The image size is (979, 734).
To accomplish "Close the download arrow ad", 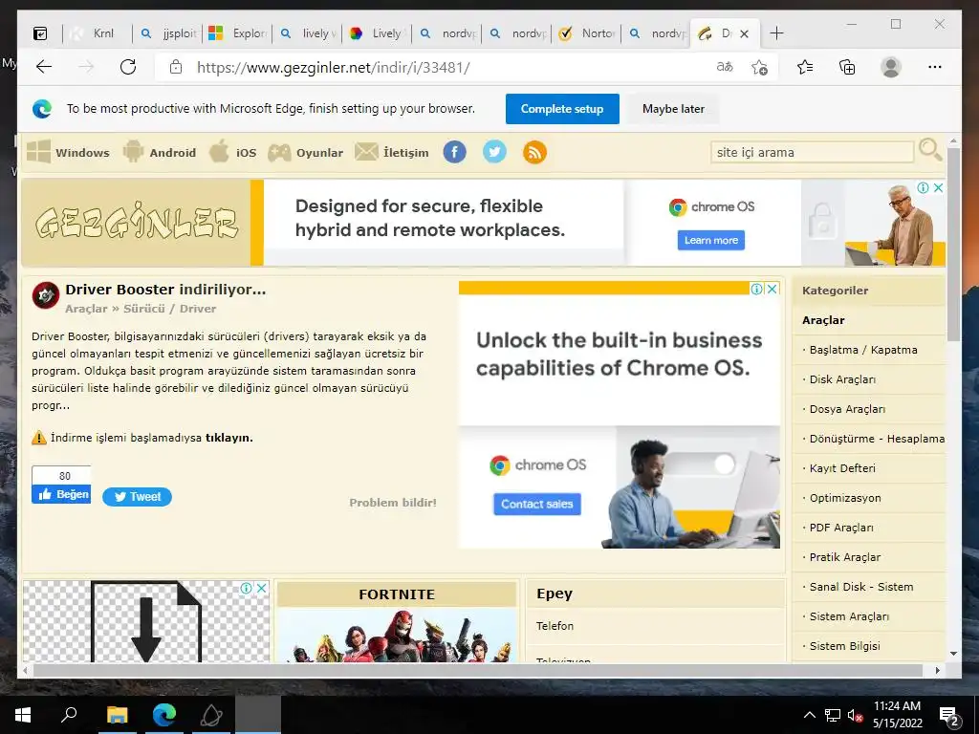I will pos(262,588).
